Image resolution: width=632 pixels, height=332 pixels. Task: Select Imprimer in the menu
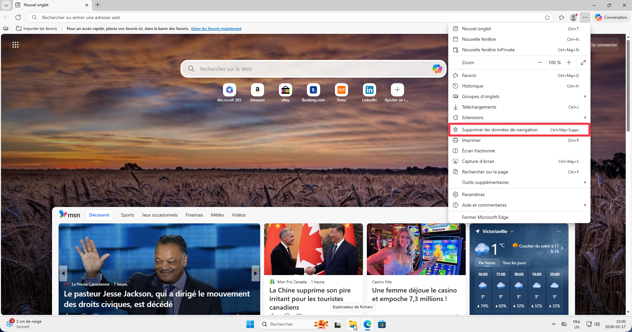[519, 140]
